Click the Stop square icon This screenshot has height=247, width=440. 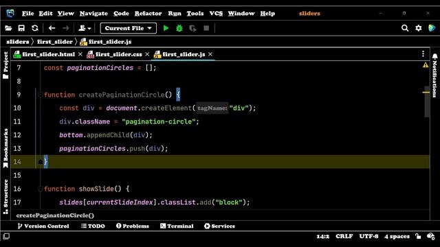(x=206, y=28)
